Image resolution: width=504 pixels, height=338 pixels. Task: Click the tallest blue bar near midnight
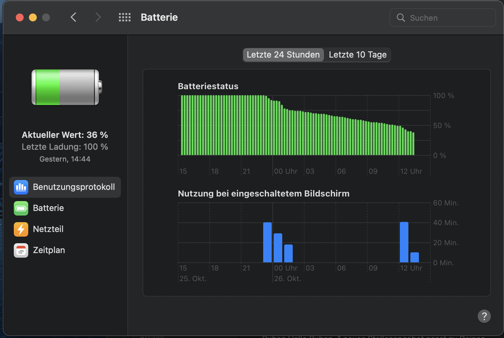(267, 242)
